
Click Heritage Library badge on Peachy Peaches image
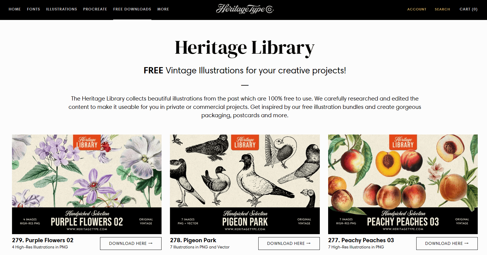click(x=403, y=142)
